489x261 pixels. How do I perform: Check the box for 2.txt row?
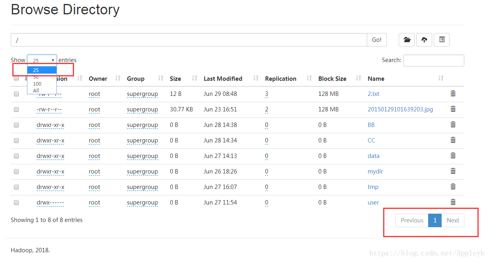(x=16, y=94)
